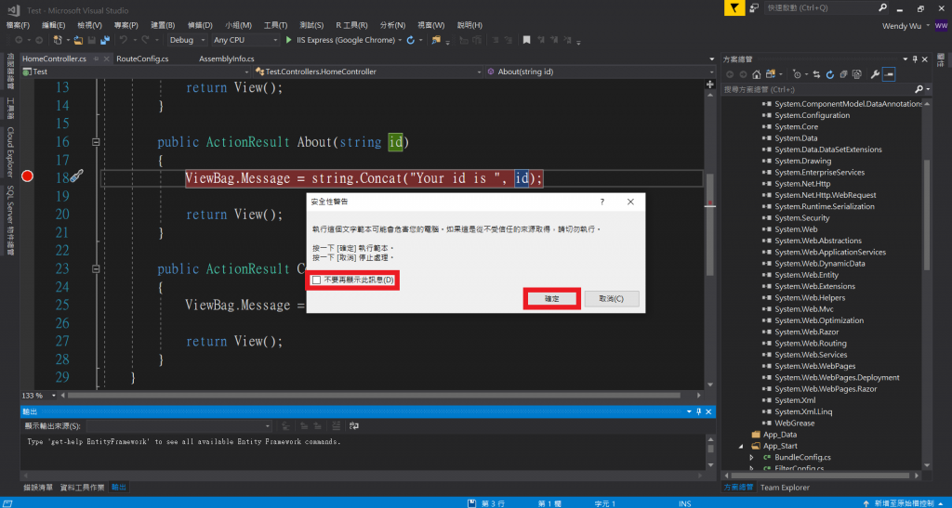Select System.Web.Mvc reference in Solution Explorer

[804, 309]
